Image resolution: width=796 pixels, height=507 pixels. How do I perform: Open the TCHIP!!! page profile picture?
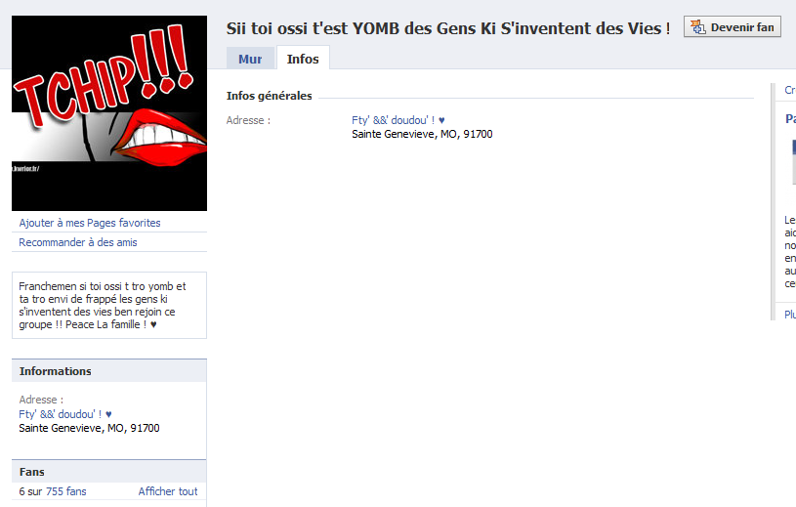[x=109, y=113]
